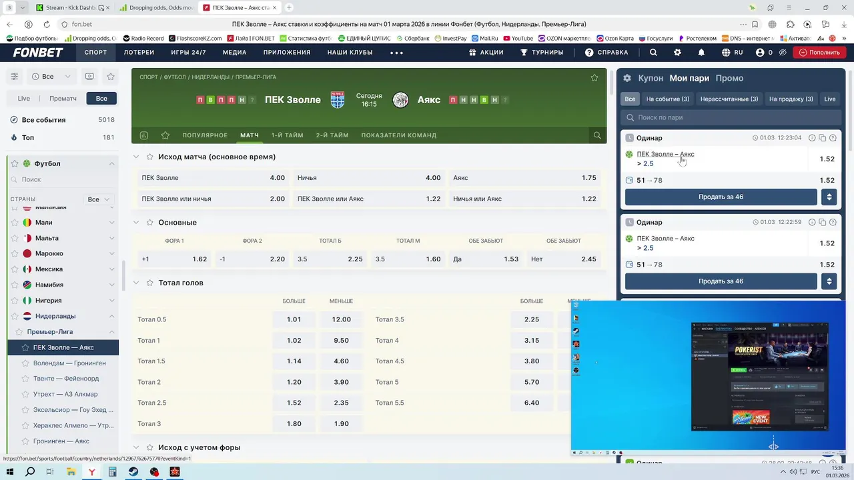Favorite the Нидерланды country star

click(x=15, y=316)
